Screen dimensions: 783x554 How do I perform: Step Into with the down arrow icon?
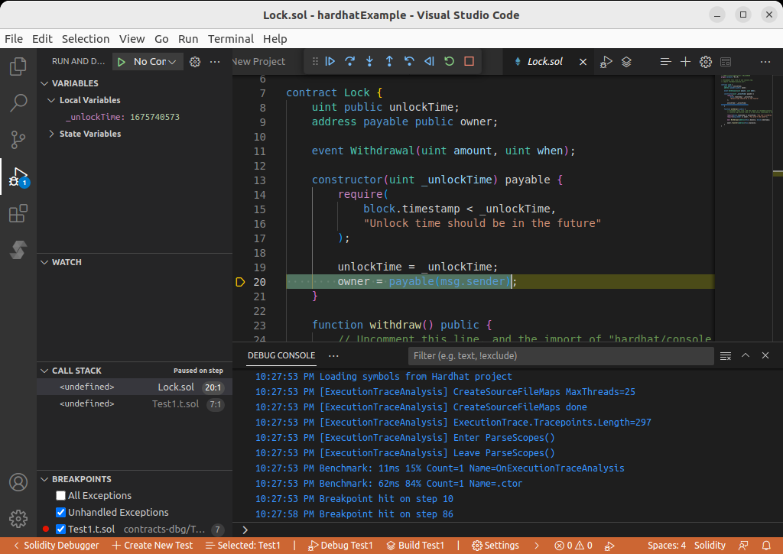tap(370, 62)
